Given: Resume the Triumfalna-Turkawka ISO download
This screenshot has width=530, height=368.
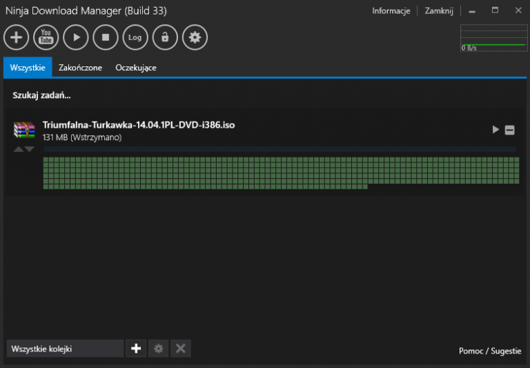Looking at the screenshot, I should click(495, 130).
